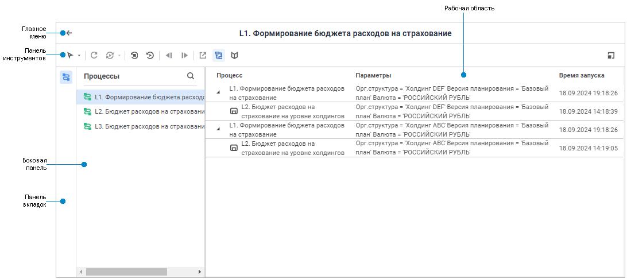Viewport: 627px width, 279px height.
Task: Click green icon of L3 sidebar process
Action: click(x=87, y=126)
